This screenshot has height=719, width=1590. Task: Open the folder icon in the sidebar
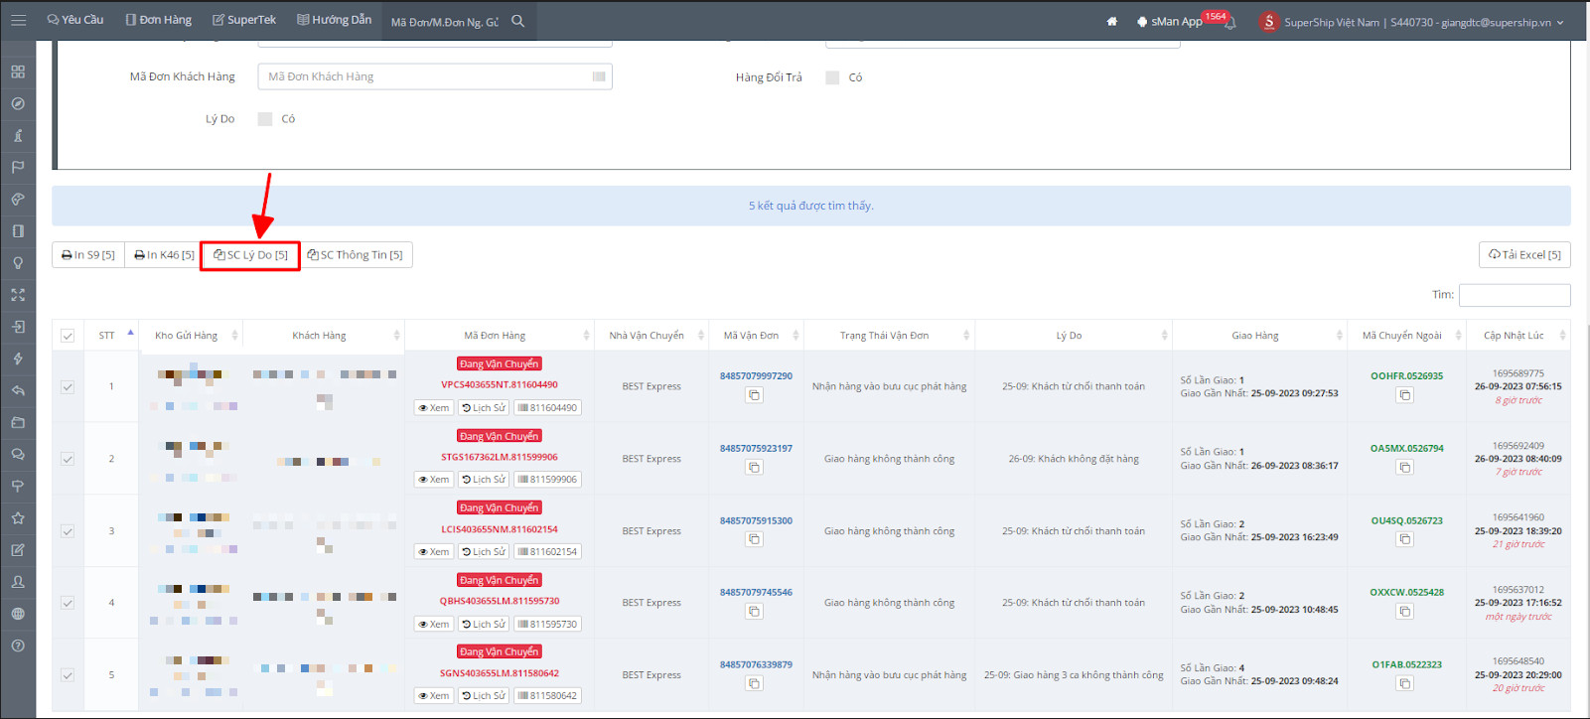tap(18, 422)
